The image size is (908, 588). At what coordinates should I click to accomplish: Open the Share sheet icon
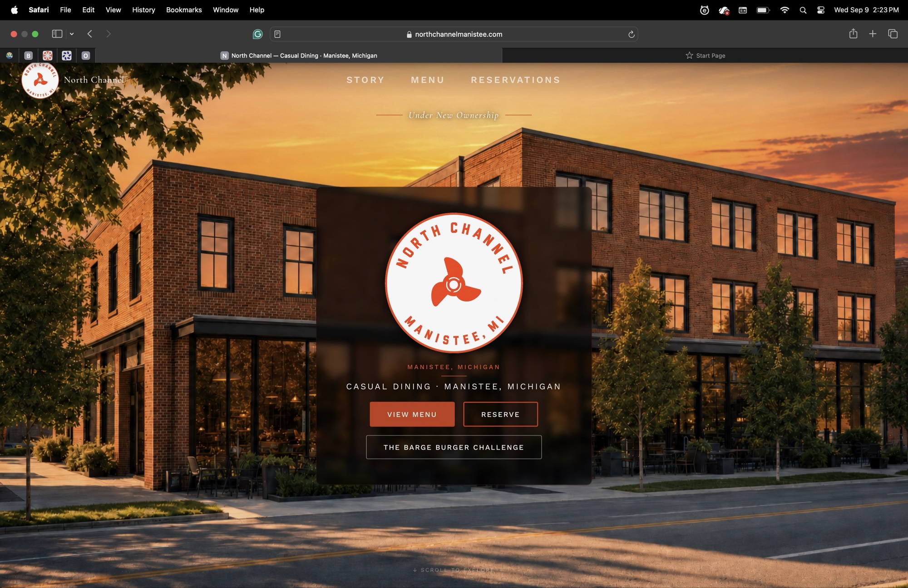click(853, 34)
